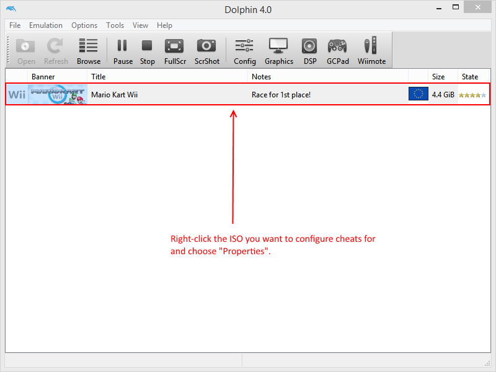This screenshot has height=372, width=496.
Task: Pause the emulation
Action: pyautogui.click(x=123, y=51)
